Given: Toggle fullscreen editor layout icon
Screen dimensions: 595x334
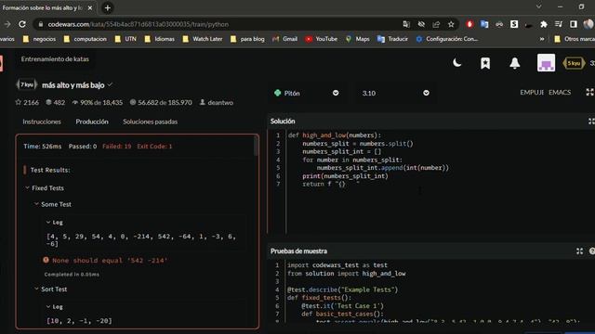Looking at the screenshot, I should pos(589,92).
